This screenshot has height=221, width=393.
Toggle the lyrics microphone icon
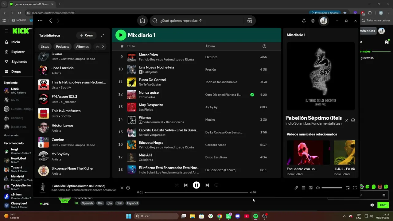point(296,188)
